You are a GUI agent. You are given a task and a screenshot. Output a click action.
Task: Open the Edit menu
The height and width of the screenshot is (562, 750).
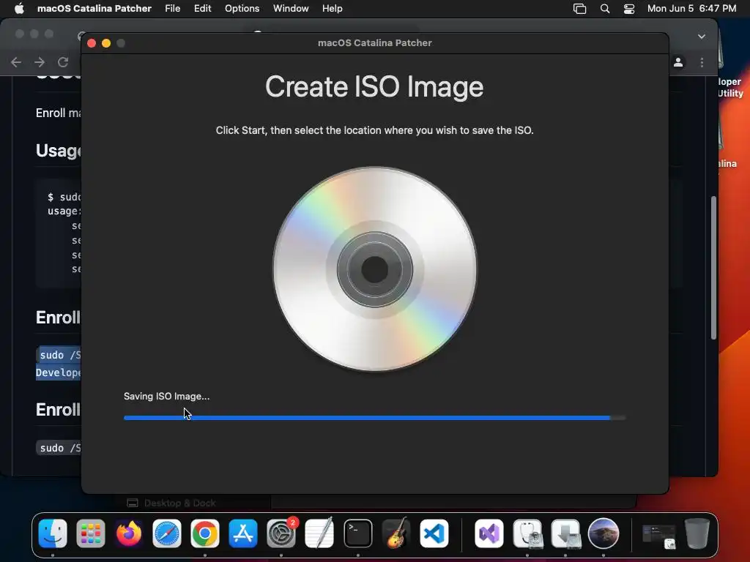[x=202, y=9]
